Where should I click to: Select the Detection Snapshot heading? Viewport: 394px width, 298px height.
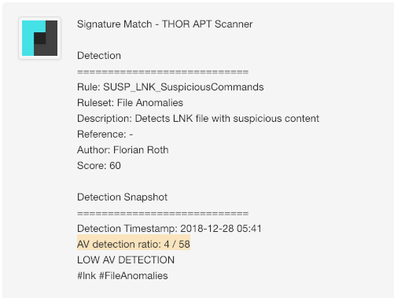(123, 197)
